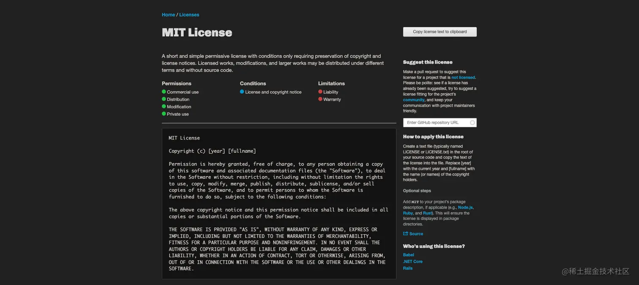Click 'THE SOFTWARE IS PROVIDED "AS IS"' line
The image size is (639, 285).
click(x=273, y=229)
